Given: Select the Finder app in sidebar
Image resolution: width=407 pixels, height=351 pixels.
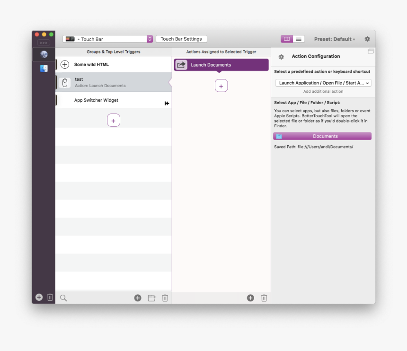Looking at the screenshot, I should coord(44,69).
